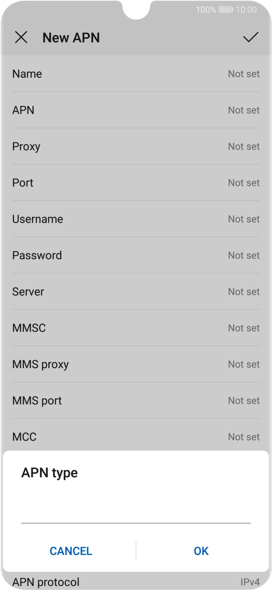Tap the APN type text input line
Screen dimensions: 272x590
(136, 519)
